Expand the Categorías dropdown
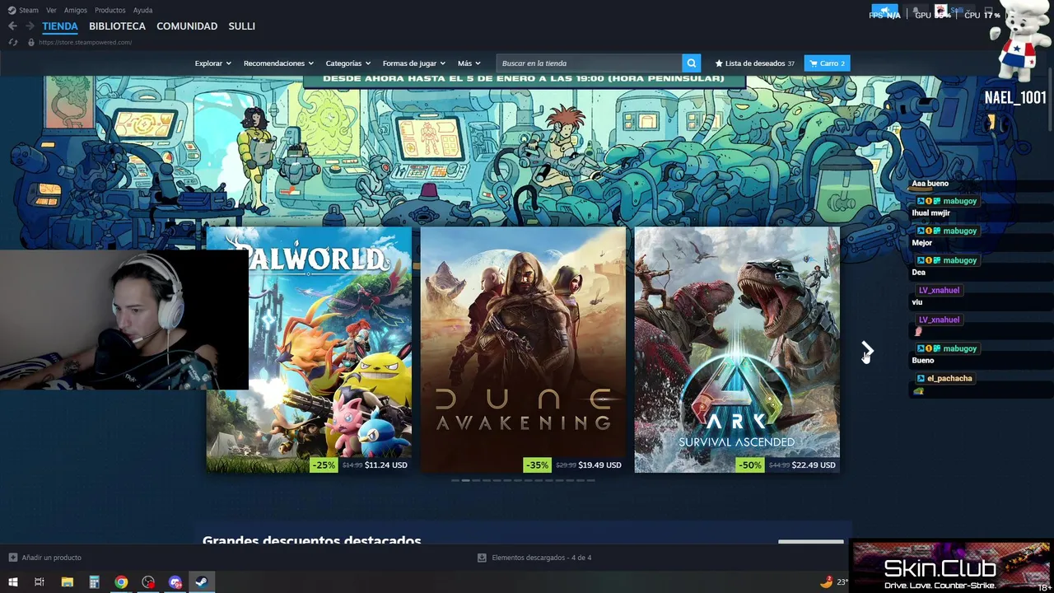Image resolution: width=1054 pixels, height=593 pixels. tap(347, 63)
